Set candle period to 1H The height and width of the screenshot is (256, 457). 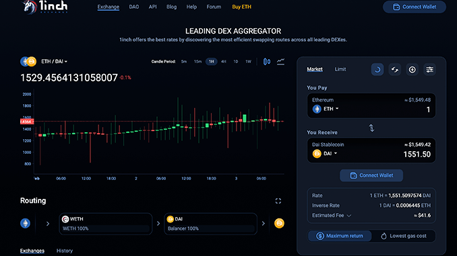coord(211,62)
